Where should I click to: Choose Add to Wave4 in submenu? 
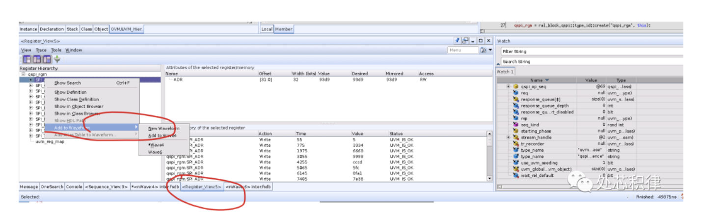tap(164, 136)
